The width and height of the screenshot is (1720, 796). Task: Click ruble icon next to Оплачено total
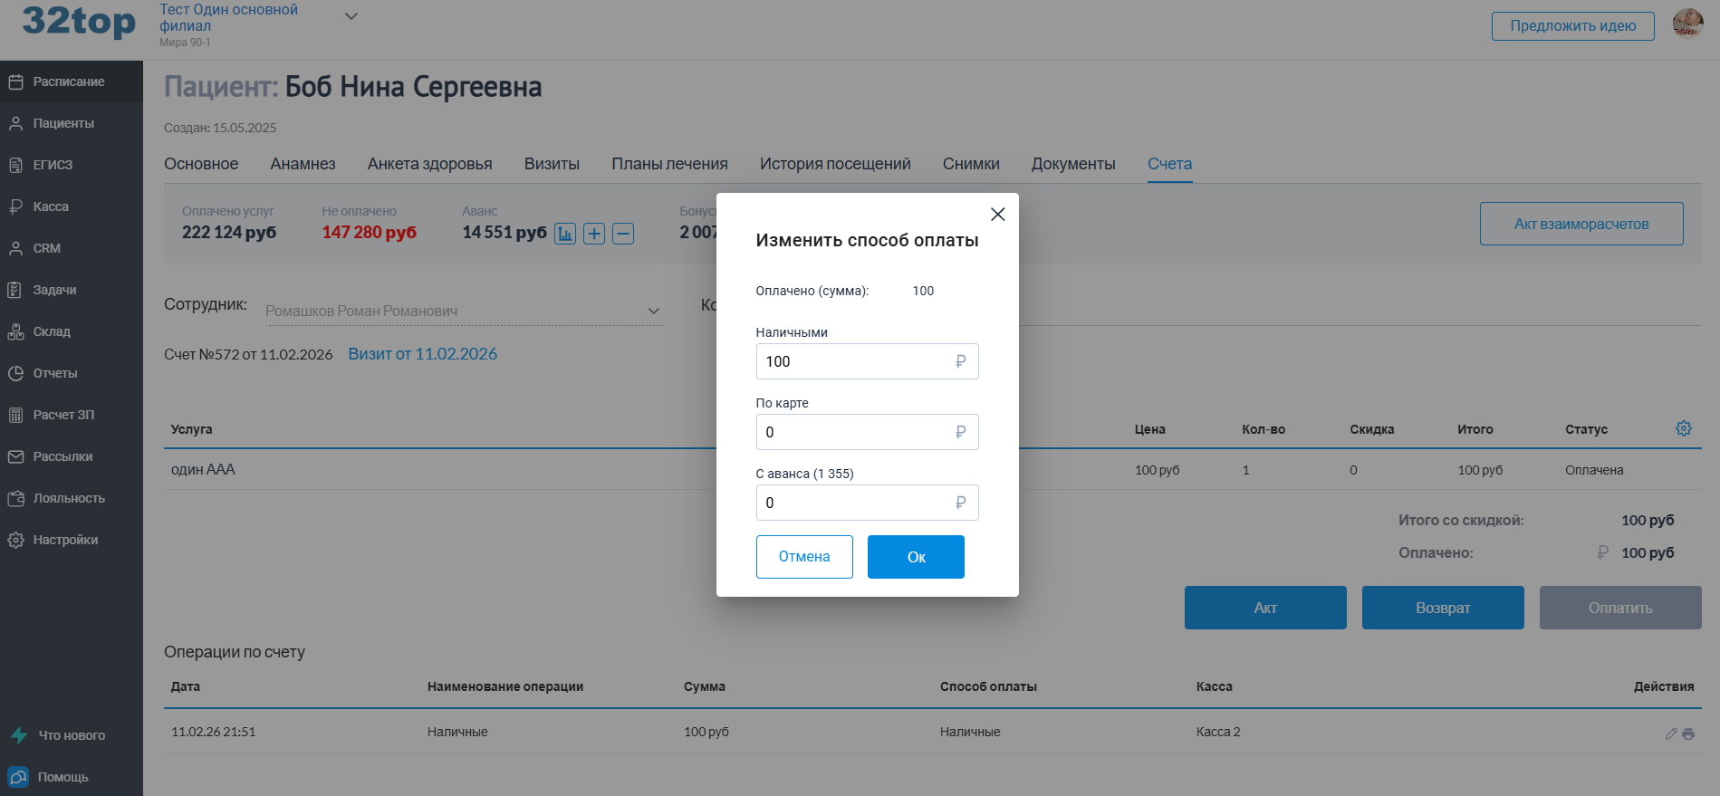coord(1602,552)
